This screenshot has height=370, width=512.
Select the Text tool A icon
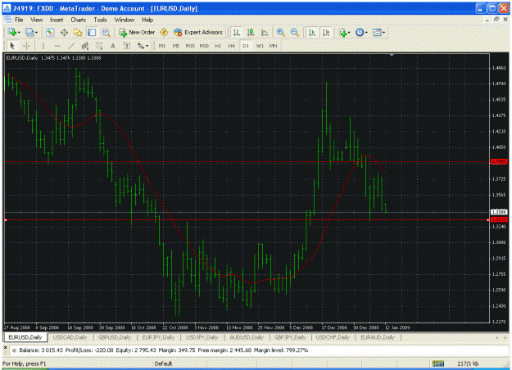tap(113, 46)
